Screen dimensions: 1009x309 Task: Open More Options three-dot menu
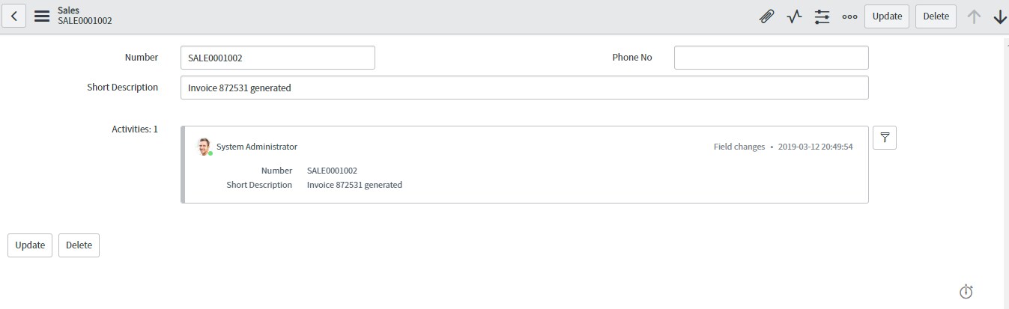coord(849,16)
